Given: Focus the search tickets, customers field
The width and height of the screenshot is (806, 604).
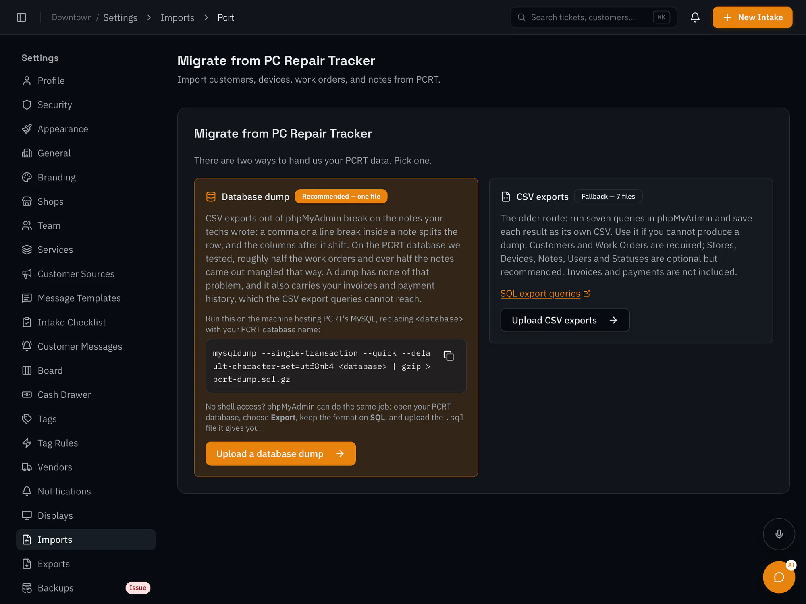Looking at the screenshot, I should click(593, 17).
